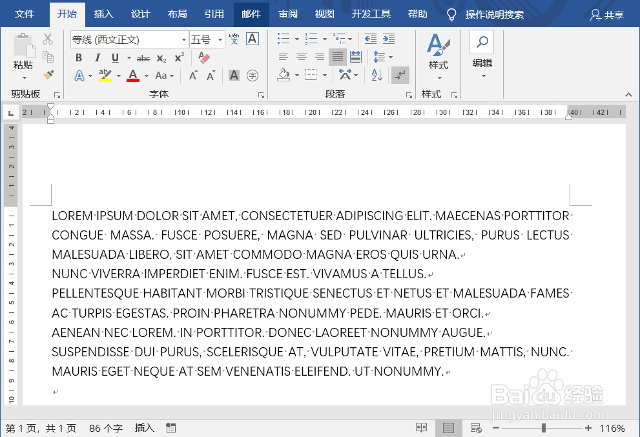Toggle bold formatting
This screenshot has width=640, height=437.
coord(79,58)
